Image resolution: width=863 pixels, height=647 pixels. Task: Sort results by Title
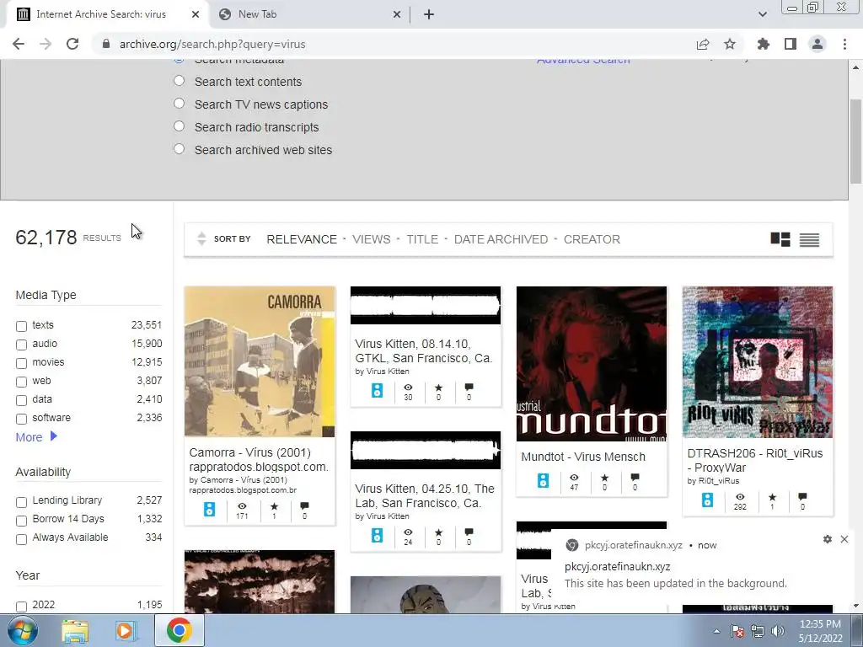422,239
